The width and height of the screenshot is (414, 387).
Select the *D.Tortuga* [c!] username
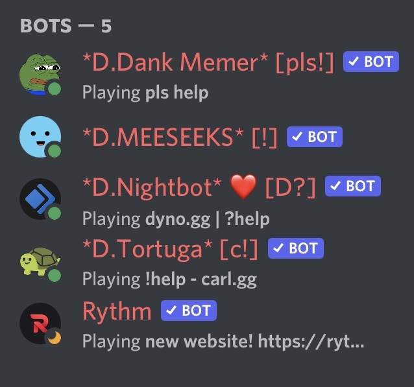(x=170, y=249)
